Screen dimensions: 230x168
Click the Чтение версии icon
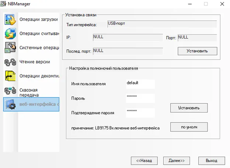(x=10, y=62)
